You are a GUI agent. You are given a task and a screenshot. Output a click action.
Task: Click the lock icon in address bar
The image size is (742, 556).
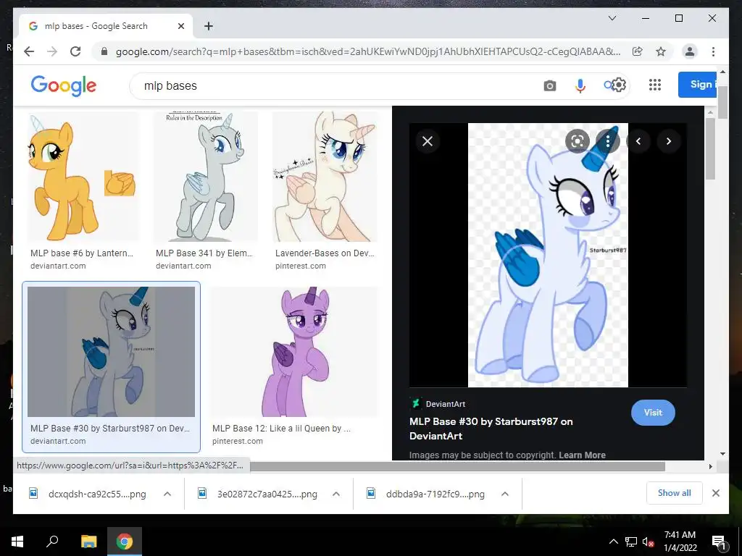104,51
